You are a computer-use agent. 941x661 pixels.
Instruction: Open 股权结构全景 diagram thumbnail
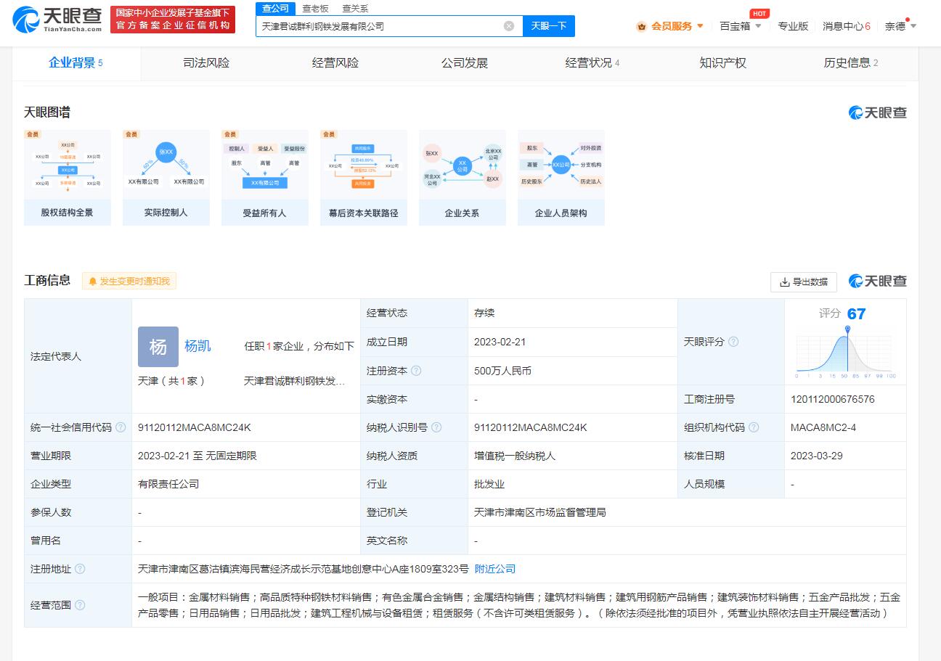68,177
